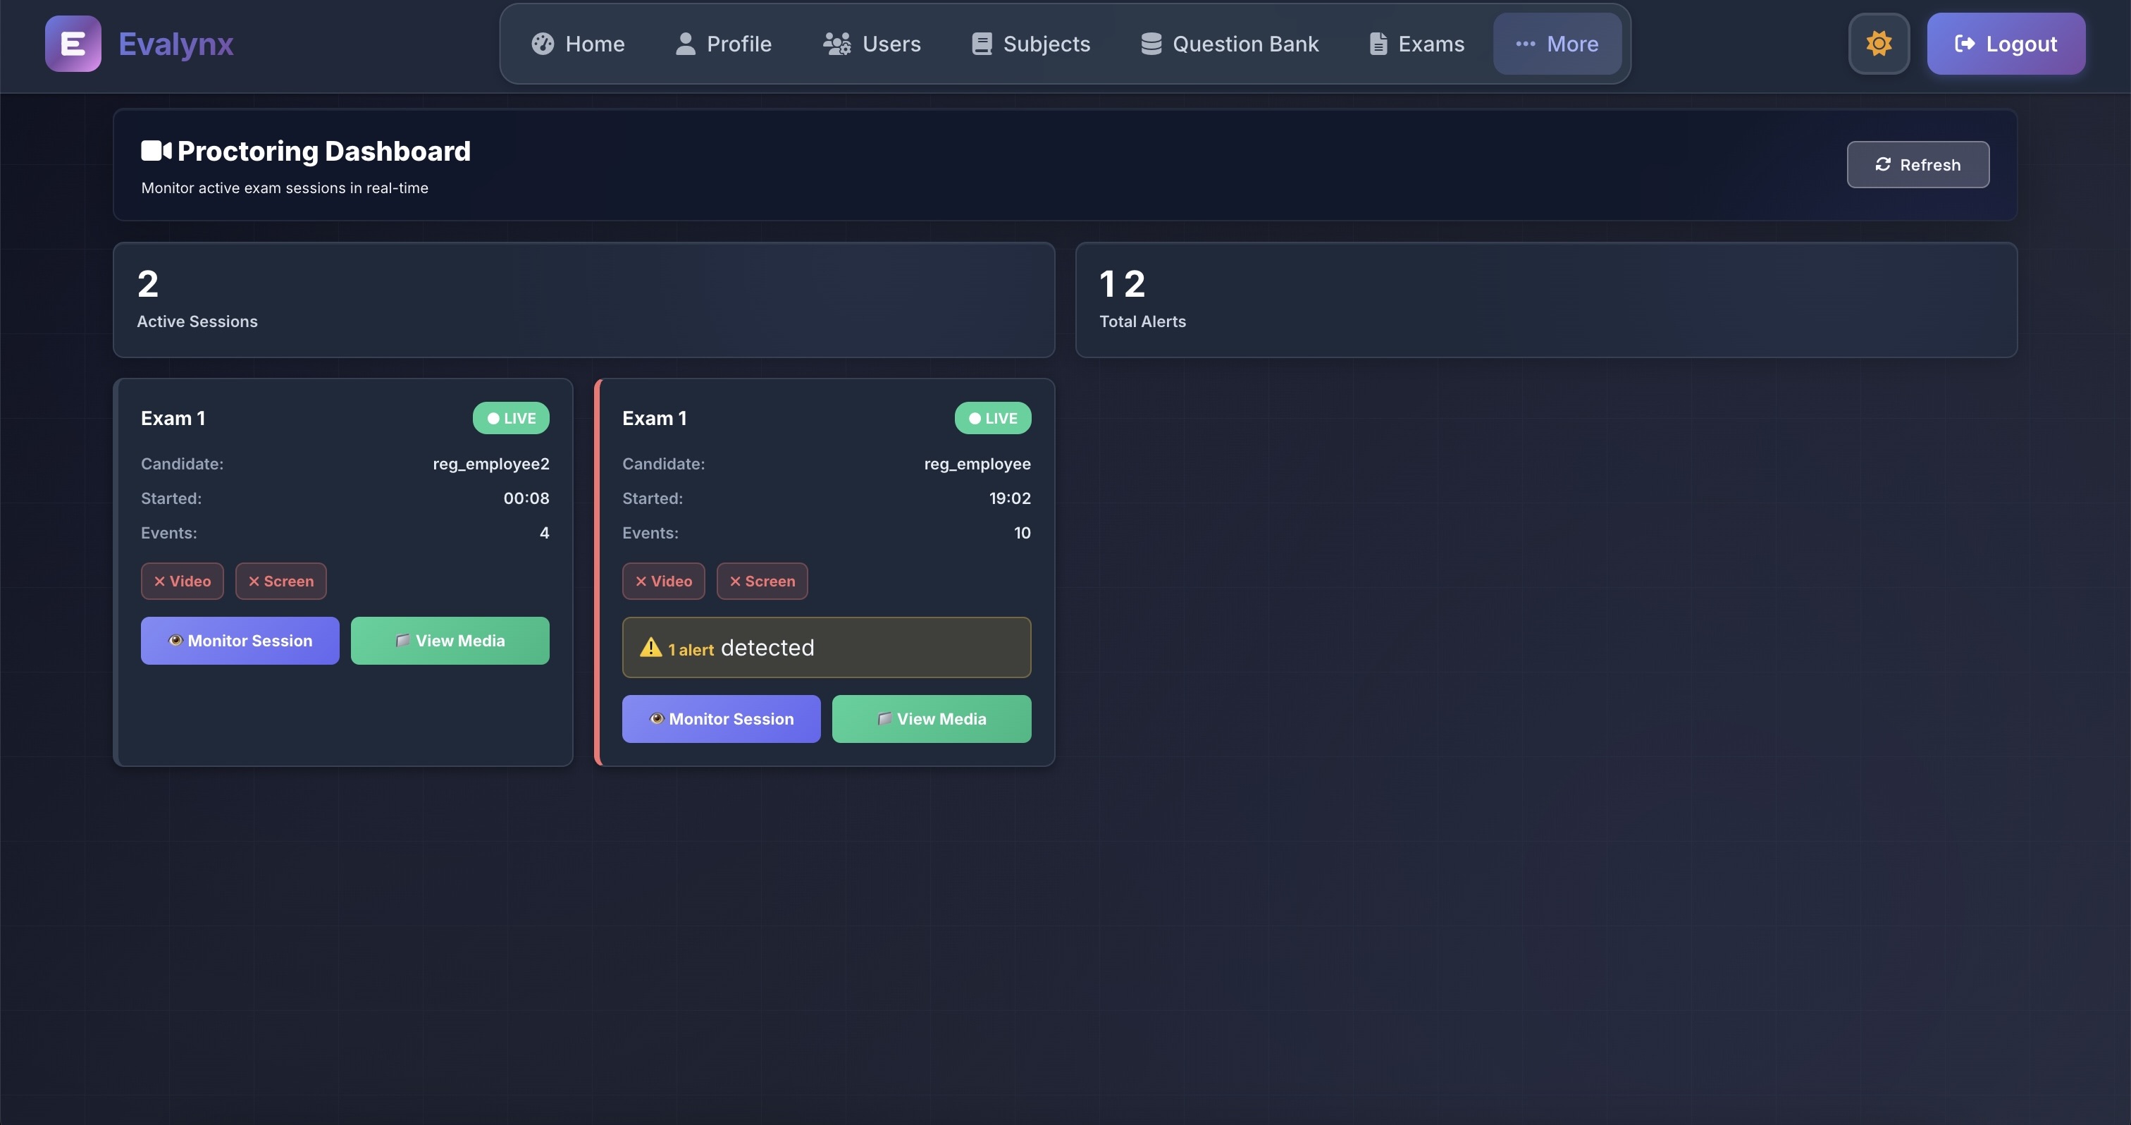2131x1125 pixels.
Task: Click the Users group icon
Action: tap(836, 44)
